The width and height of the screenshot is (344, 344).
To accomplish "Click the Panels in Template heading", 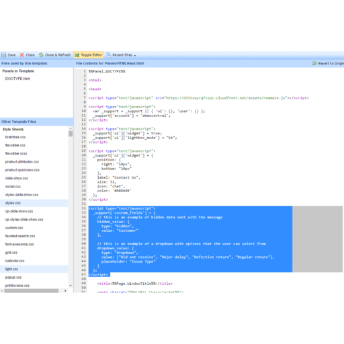I will 18,71.
